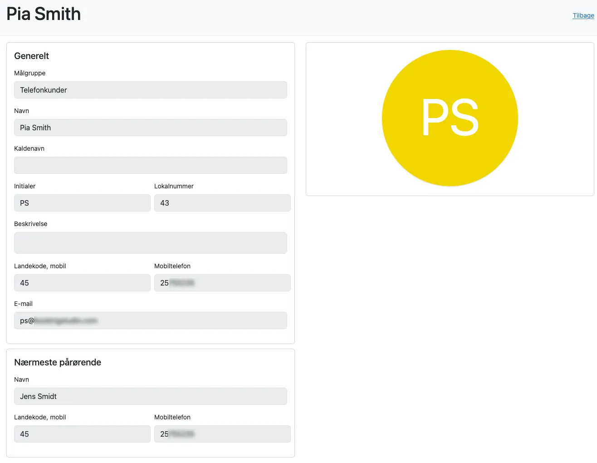Click the Nærmeste pårørende section heading

point(58,362)
